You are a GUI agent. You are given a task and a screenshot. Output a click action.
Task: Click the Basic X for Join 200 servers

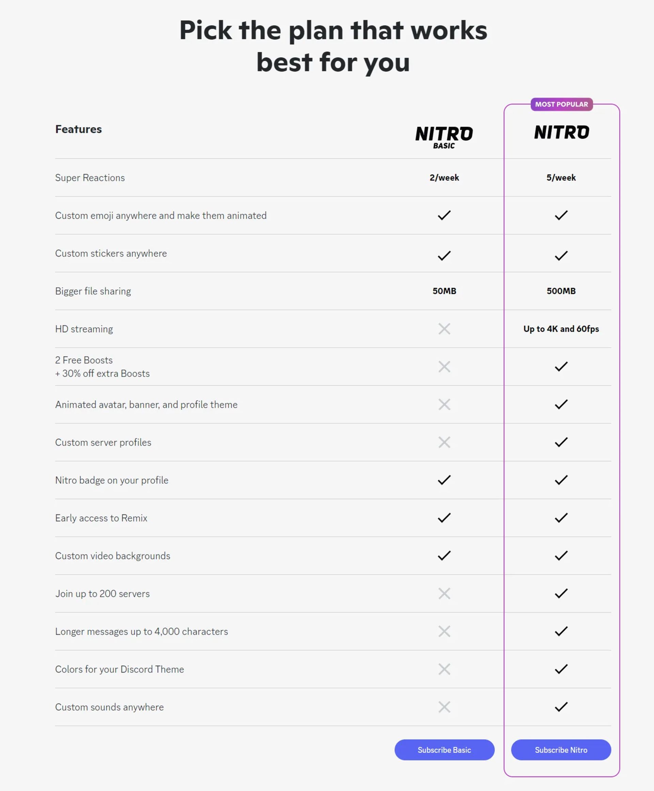444,594
